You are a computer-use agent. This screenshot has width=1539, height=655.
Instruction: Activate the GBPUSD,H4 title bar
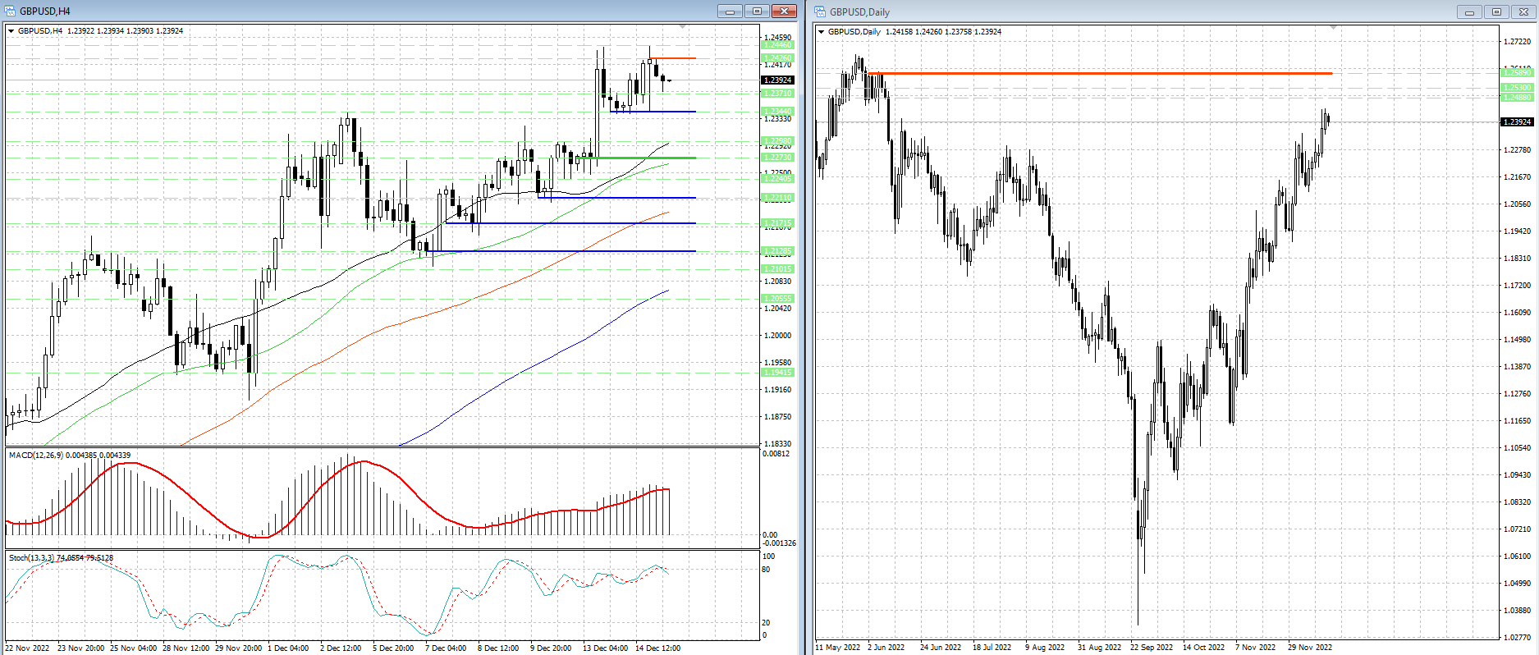328,11
